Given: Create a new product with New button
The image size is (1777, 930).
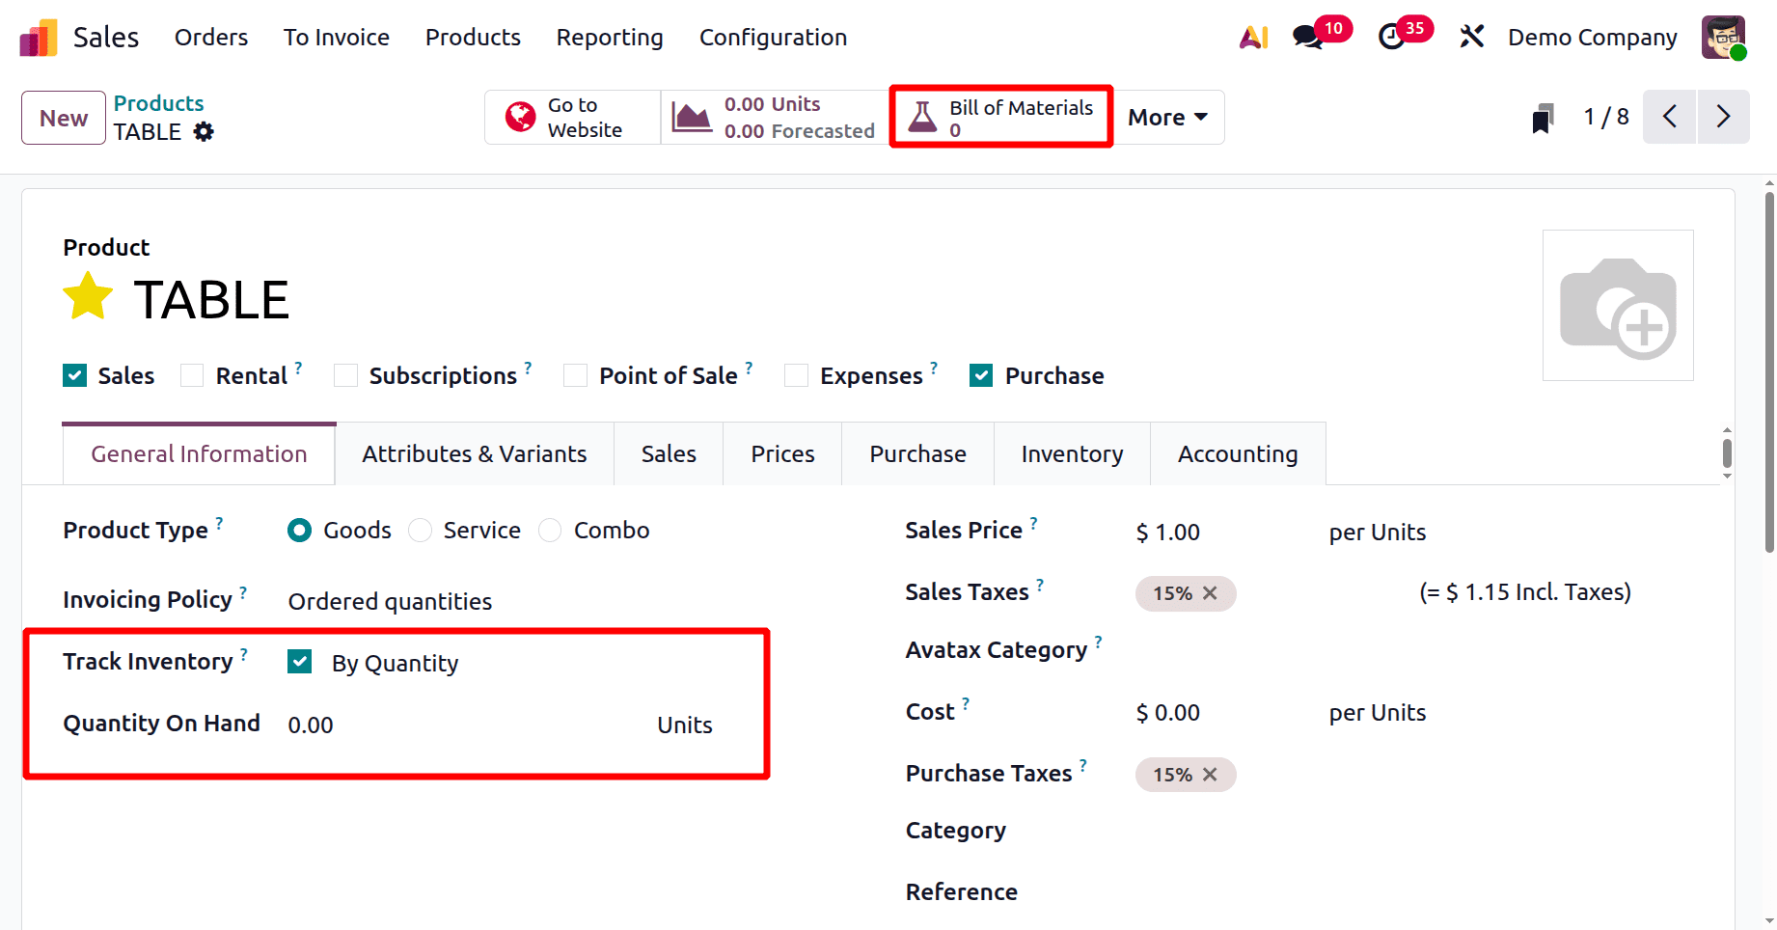Looking at the screenshot, I should tap(63, 118).
